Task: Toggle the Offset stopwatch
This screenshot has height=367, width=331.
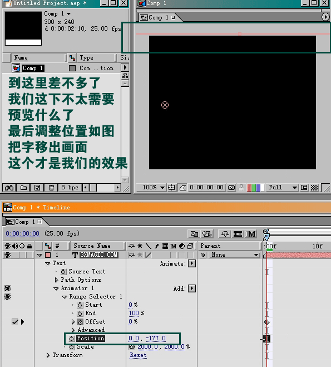Action: tap(80, 322)
